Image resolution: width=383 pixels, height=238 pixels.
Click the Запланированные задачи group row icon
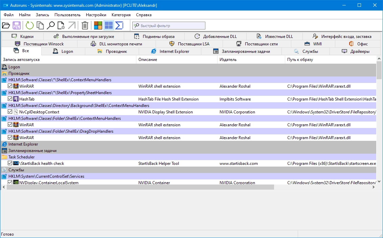click(x=4, y=151)
